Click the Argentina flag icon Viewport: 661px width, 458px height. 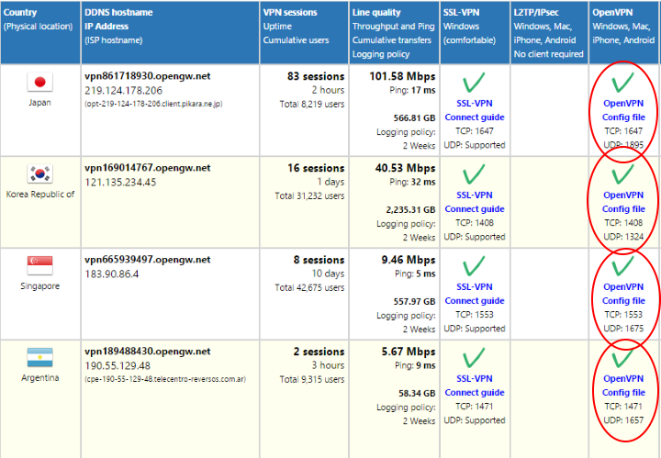pyautogui.click(x=39, y=358)
